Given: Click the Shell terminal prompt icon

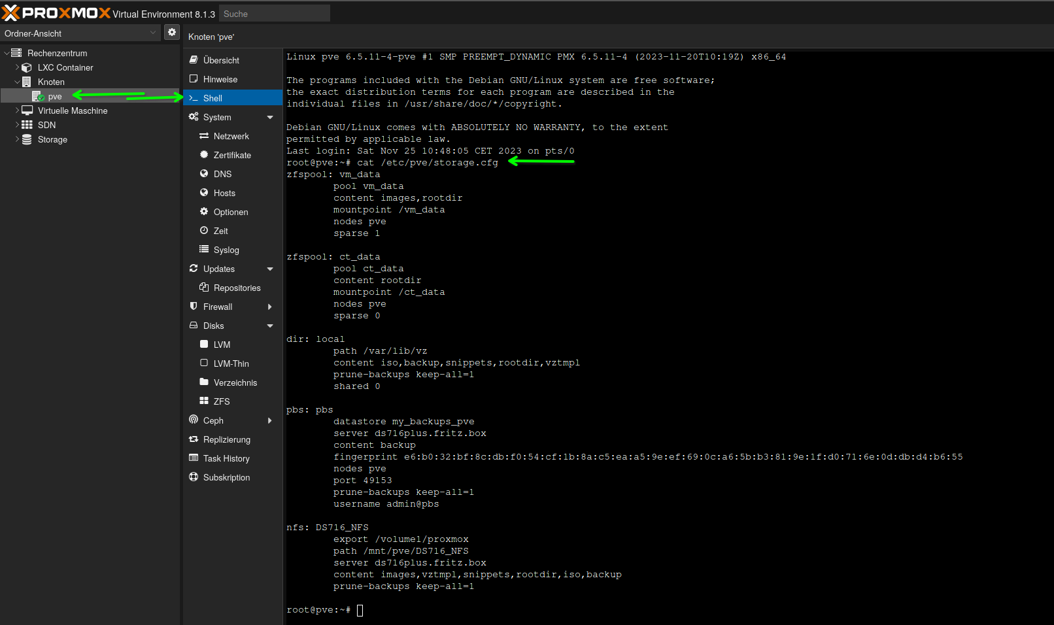Looking at the screenshot, I should pyautogui.click(x=194, y=98).
